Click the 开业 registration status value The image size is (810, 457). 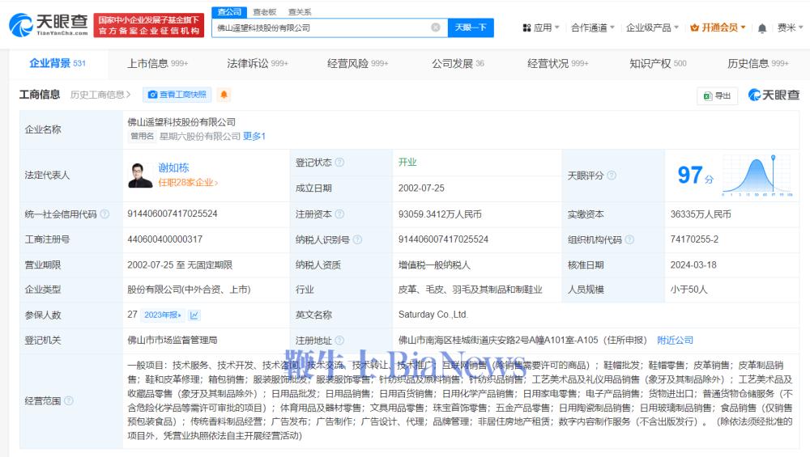coord(407,163)
